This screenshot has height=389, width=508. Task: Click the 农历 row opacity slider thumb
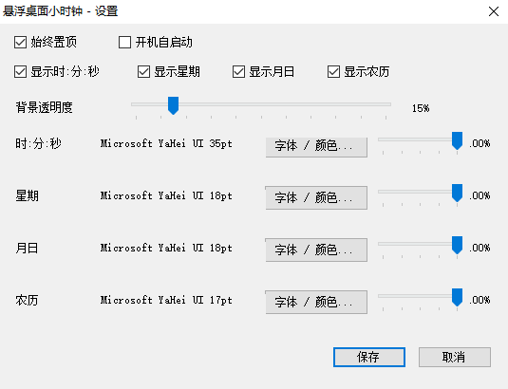pos(457,297)
